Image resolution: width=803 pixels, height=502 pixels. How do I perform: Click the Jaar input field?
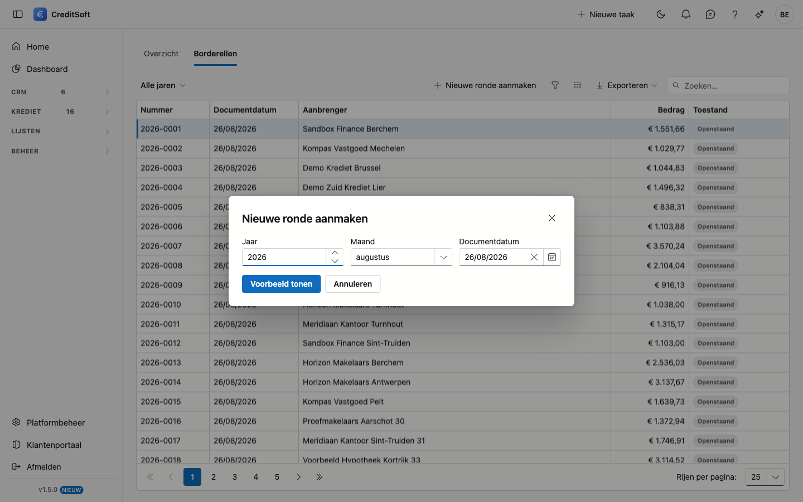pyautogui.click(x=284, y=257)
